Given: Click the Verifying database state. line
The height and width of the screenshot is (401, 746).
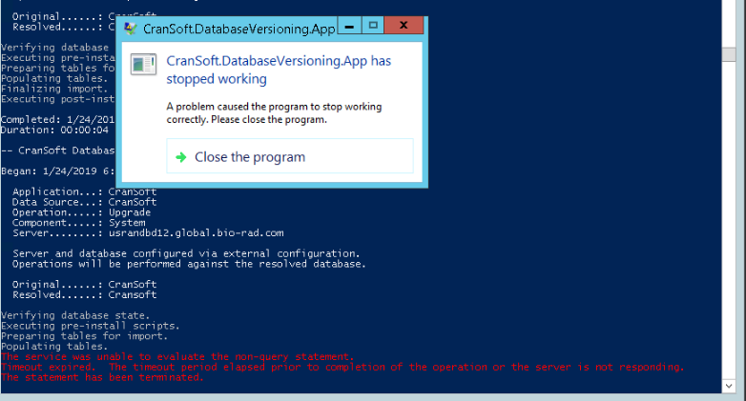Looking at the screenshot, I should [x=75, y=315].
